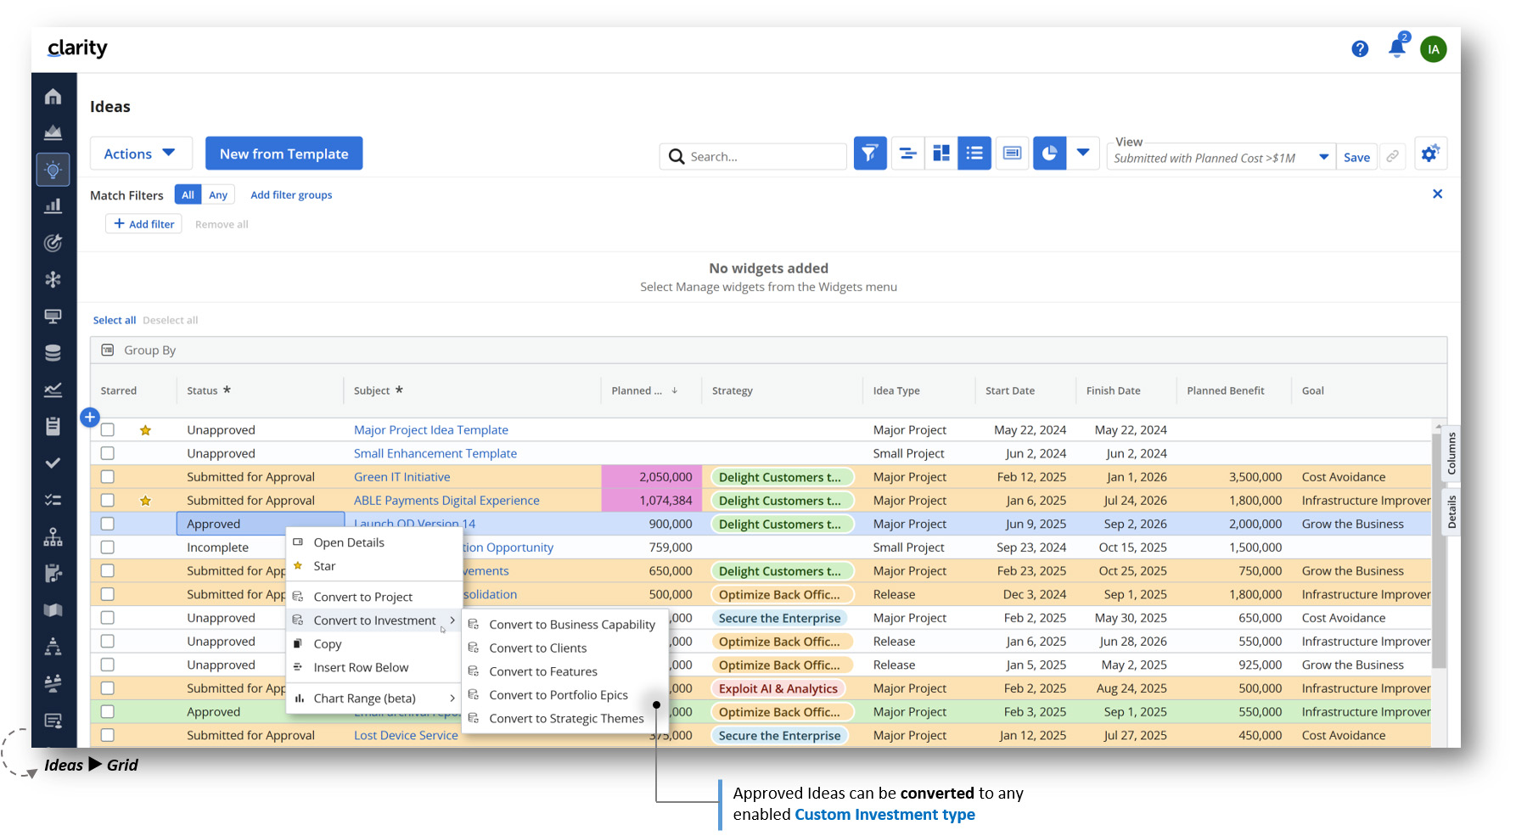Toggle star on ABLE Payments Digital Experience row
Screen dimensions: 1516x836
(145, 501)
